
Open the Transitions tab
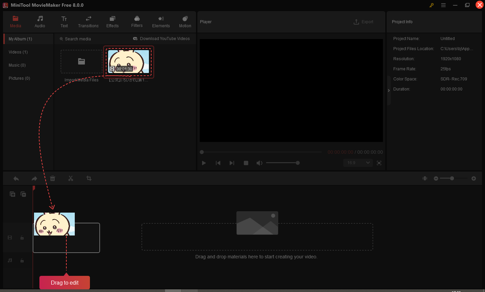(88, 22)
